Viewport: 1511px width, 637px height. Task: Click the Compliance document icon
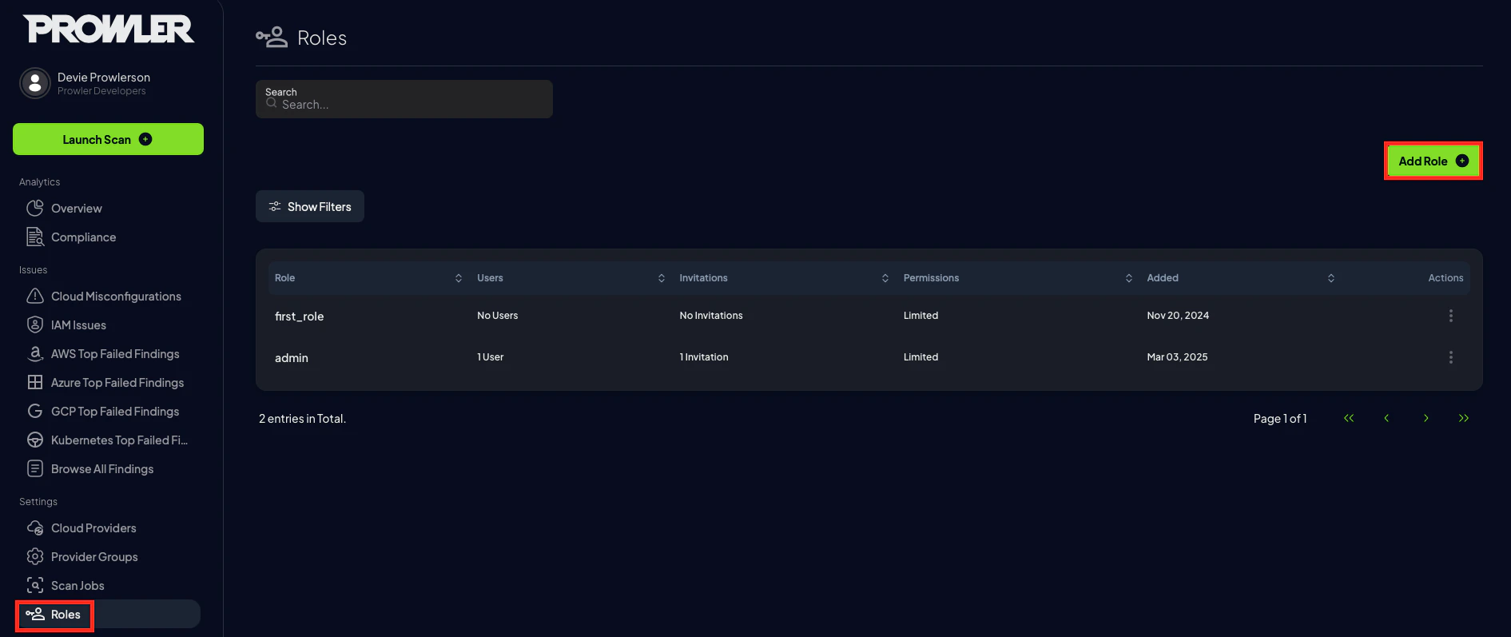point(35,237)
